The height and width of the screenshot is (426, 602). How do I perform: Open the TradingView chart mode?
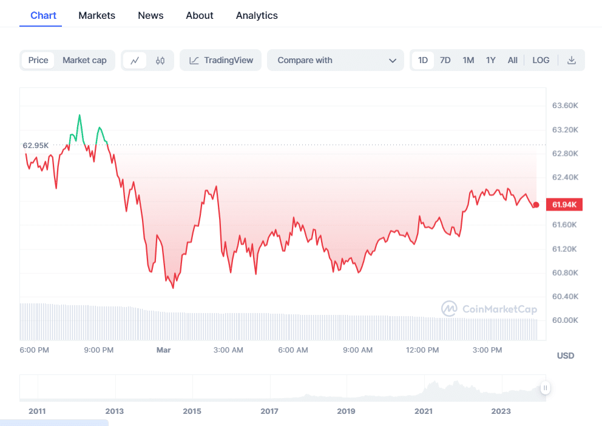click(220, 60)
